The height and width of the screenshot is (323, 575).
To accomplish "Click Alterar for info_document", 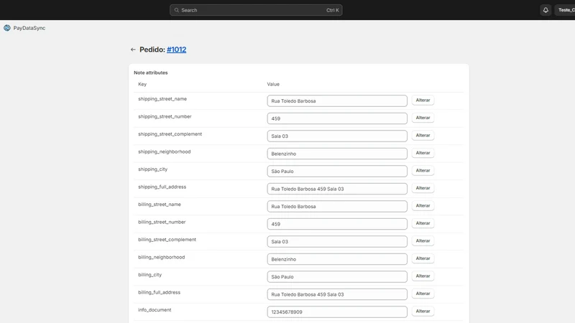I will click(x=423, y=311).
